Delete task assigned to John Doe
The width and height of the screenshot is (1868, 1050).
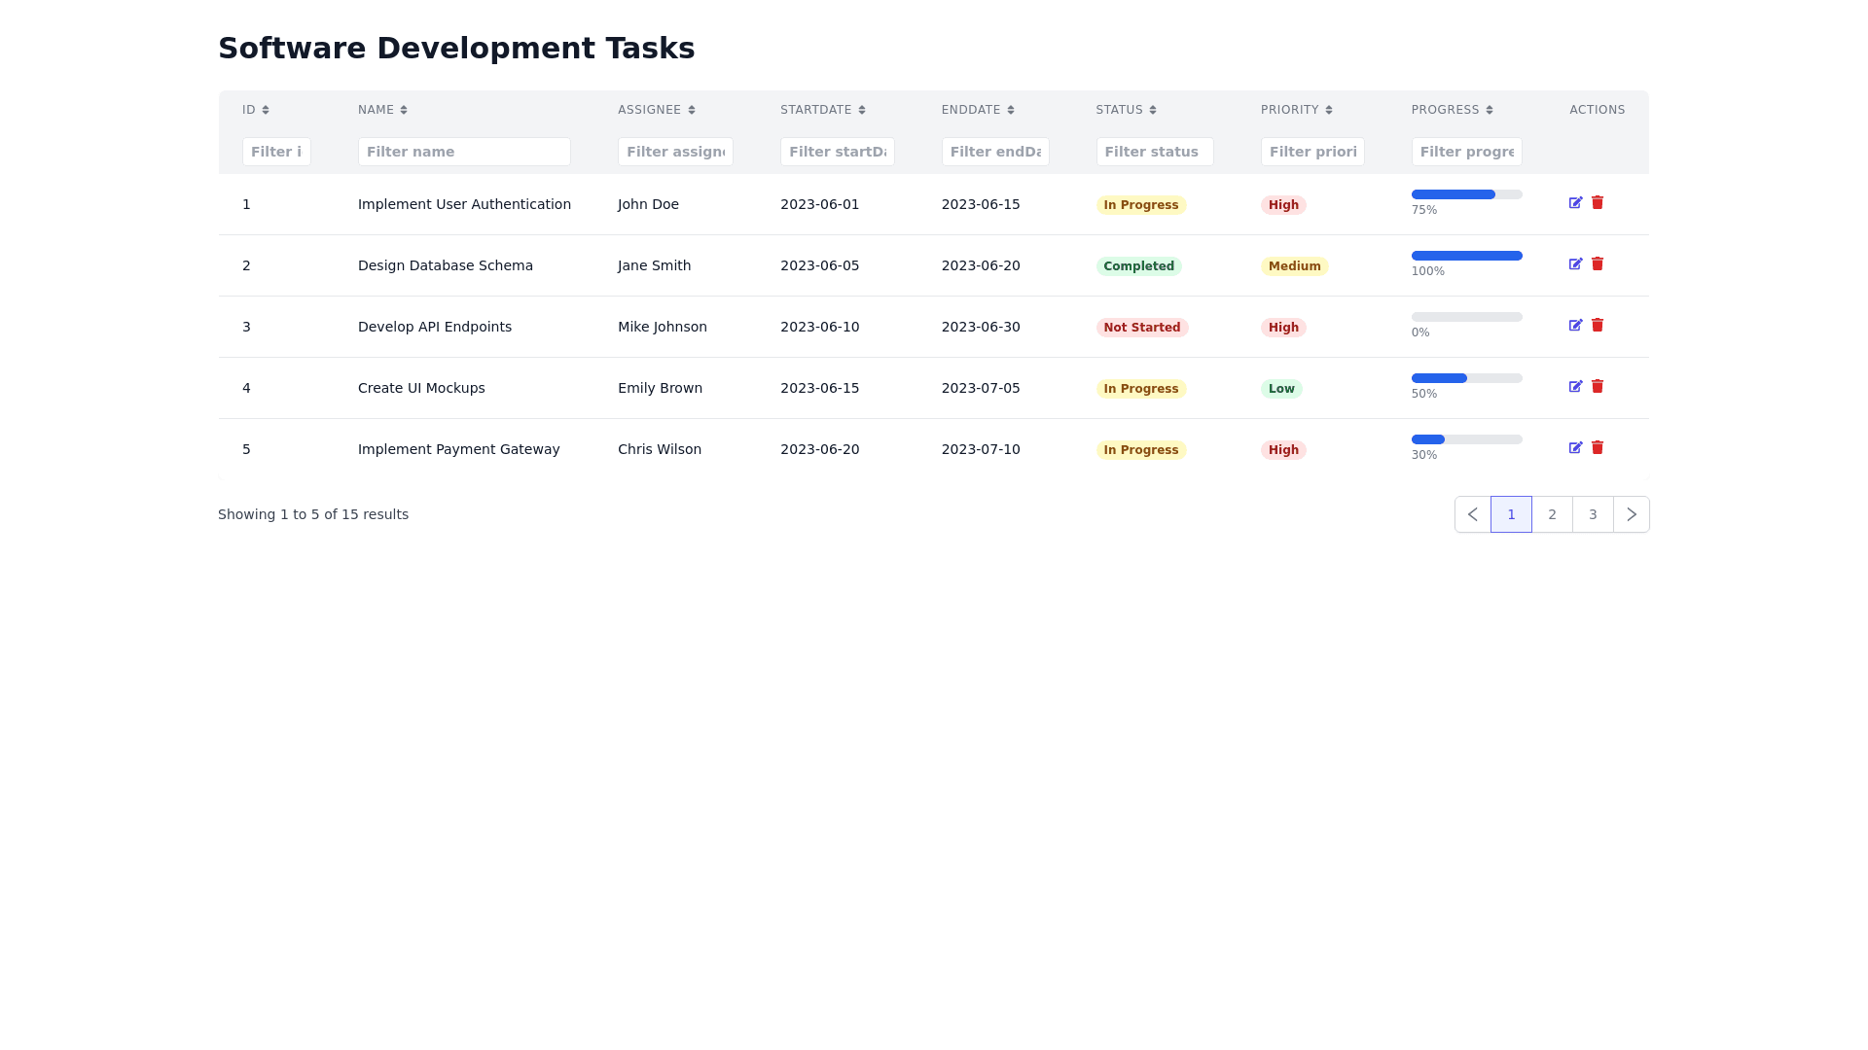pos(1598,203)
